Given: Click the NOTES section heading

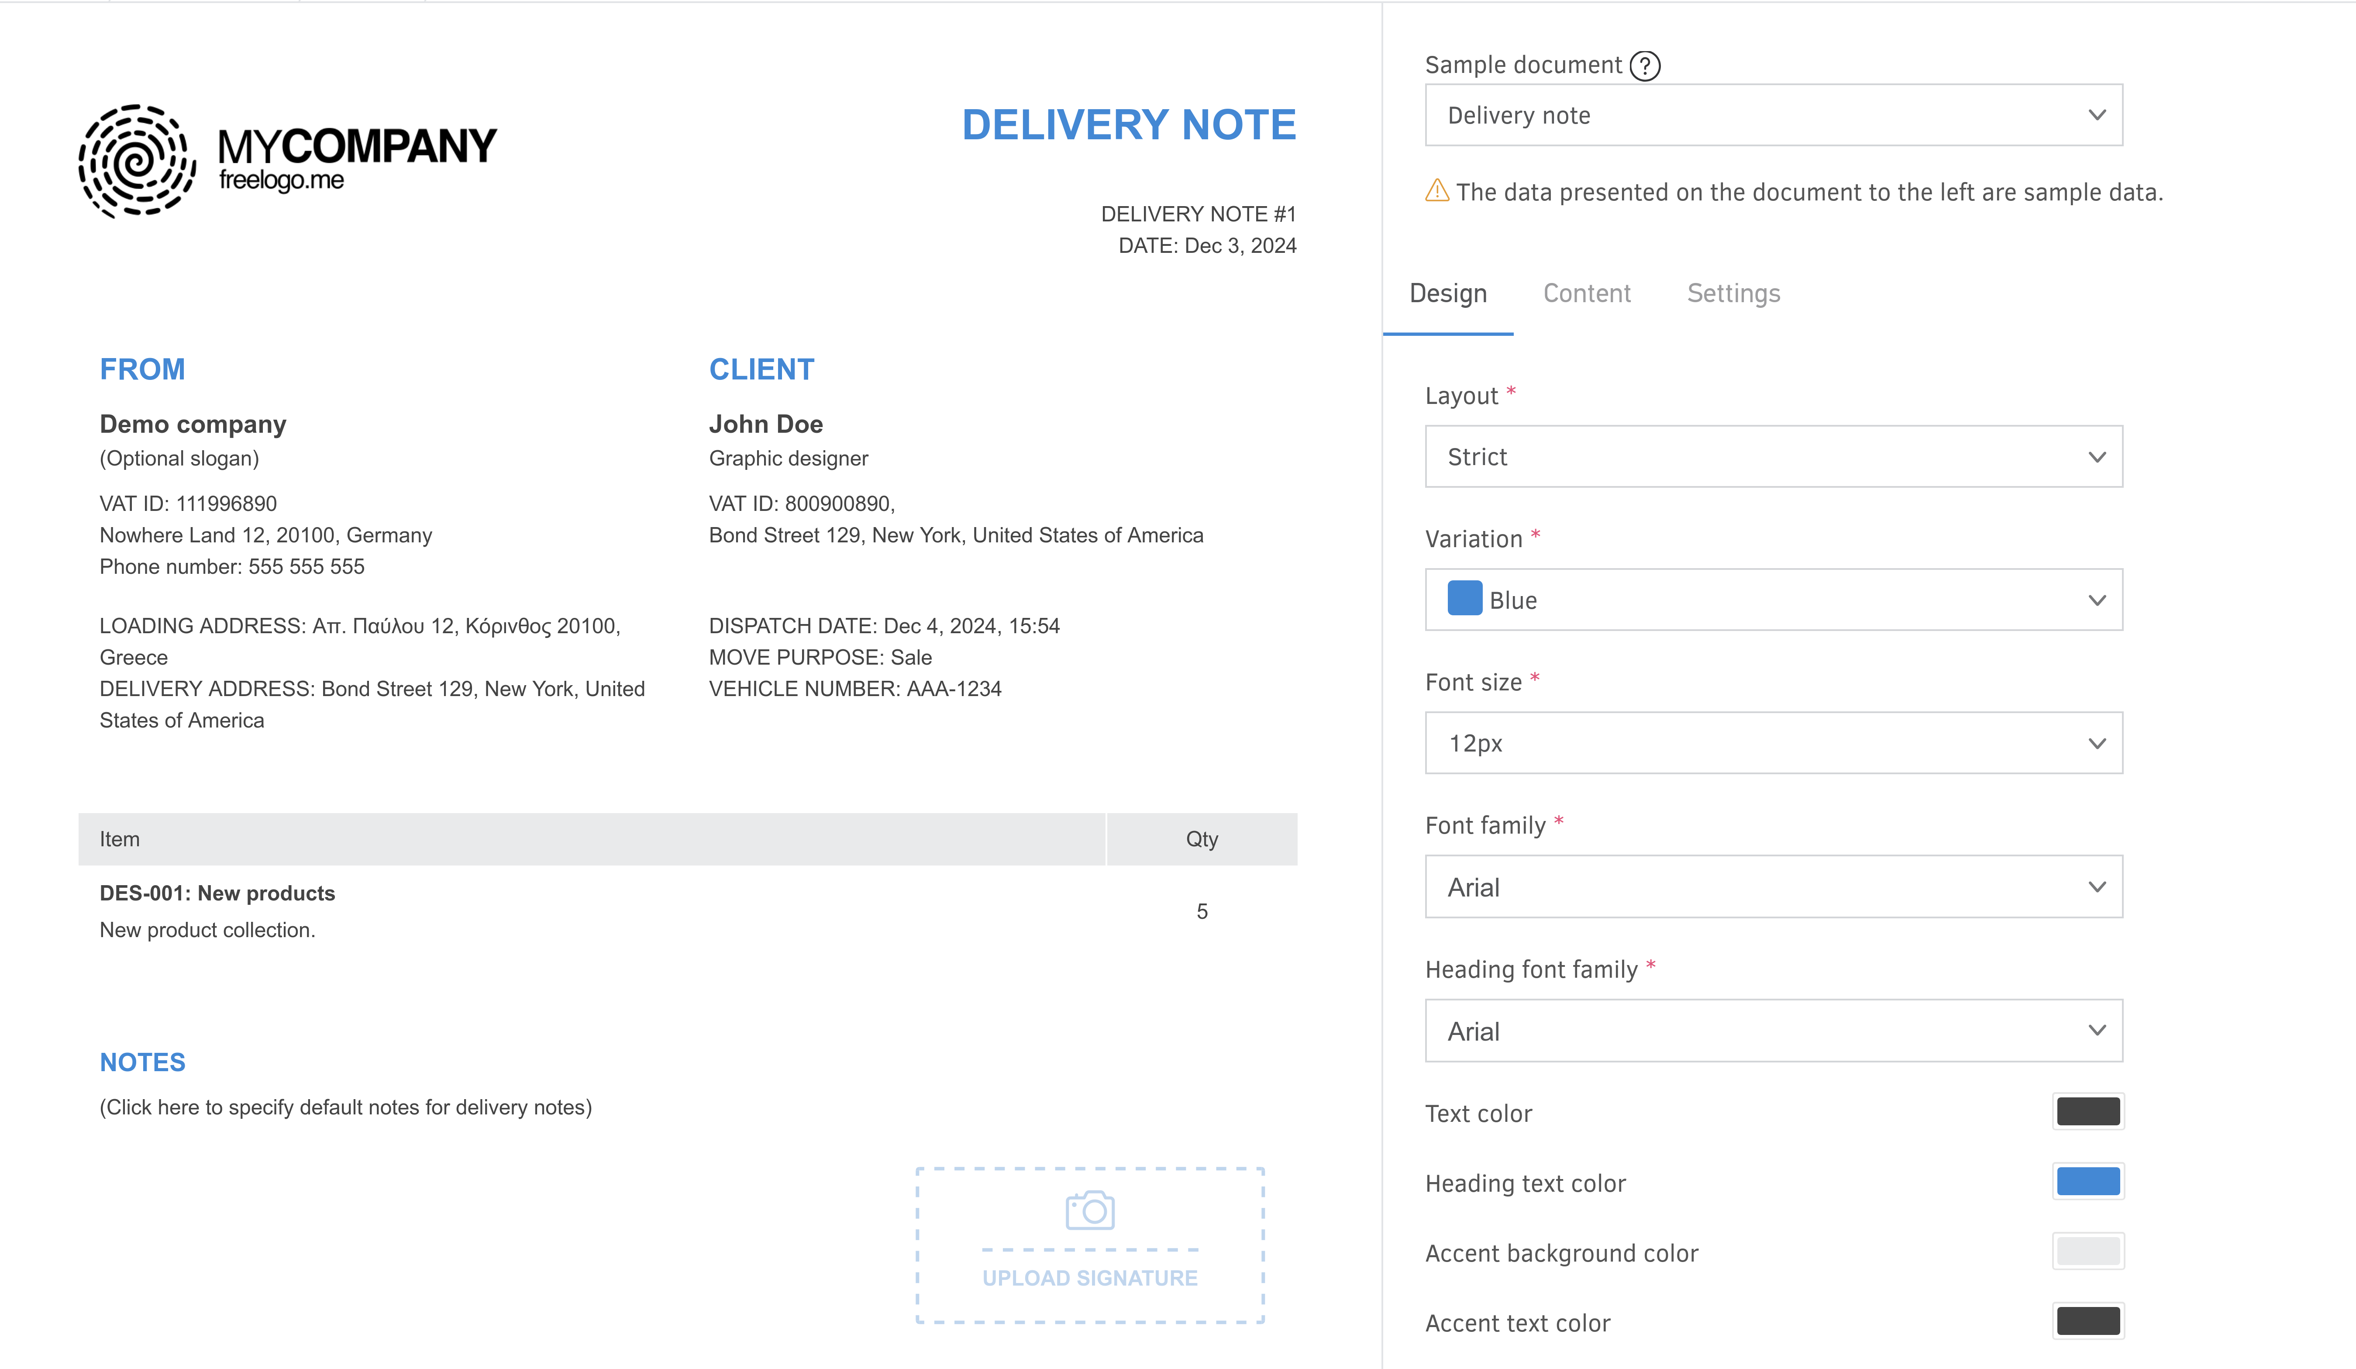Looking at the screenshot, I should [142, 1062].
